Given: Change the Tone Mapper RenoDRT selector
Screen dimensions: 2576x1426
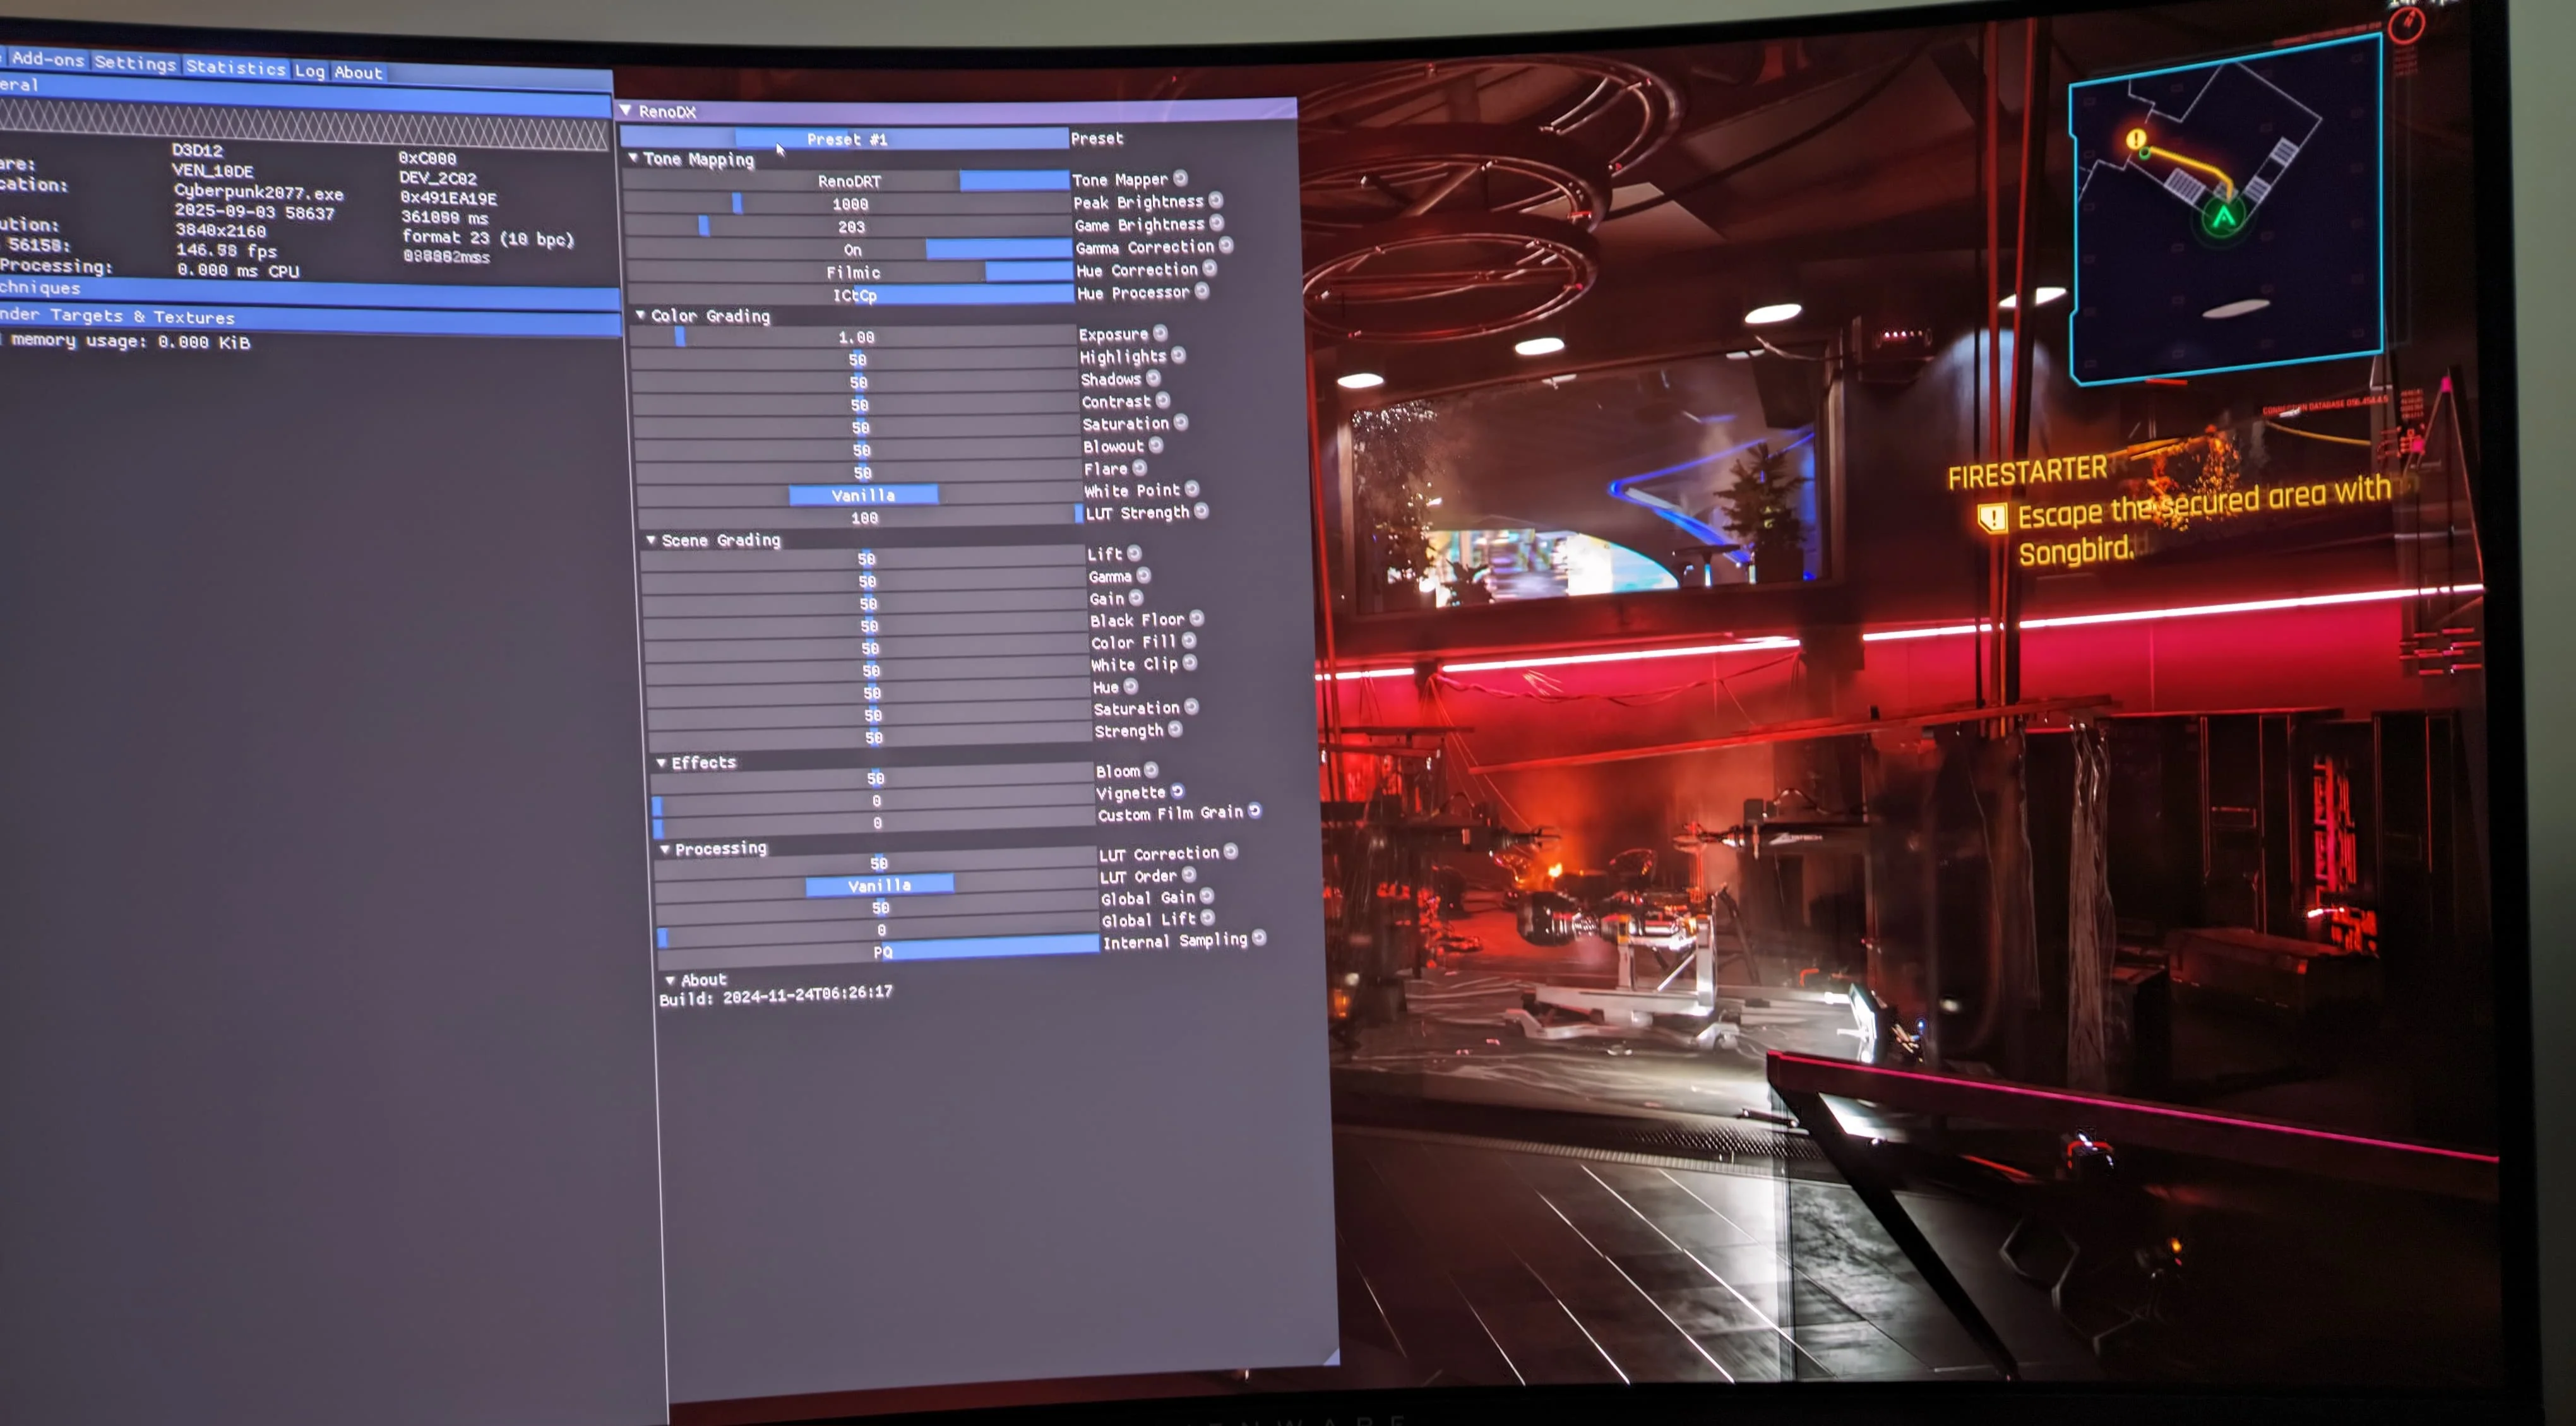Looking at the screenshot, I should (846, 181).
